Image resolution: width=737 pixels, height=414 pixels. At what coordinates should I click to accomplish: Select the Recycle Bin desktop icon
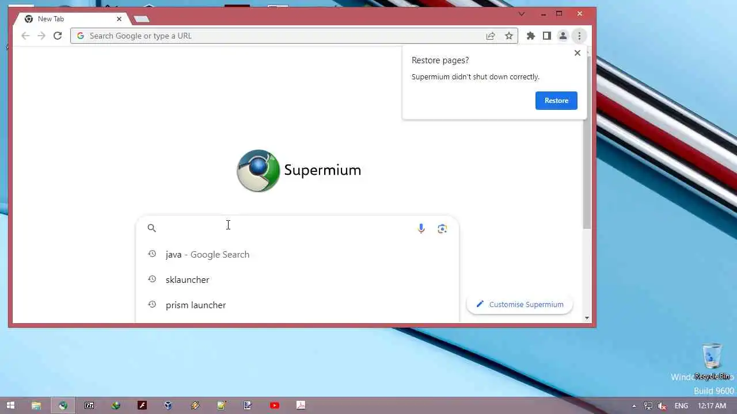tap(712, 362)
